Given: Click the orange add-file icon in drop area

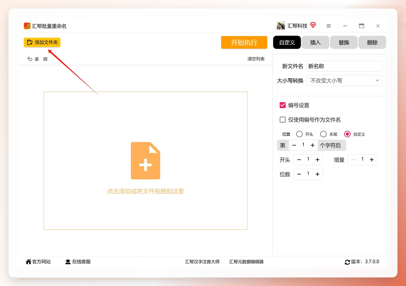Looking at the screenshot, I should [x=146, y=161].
